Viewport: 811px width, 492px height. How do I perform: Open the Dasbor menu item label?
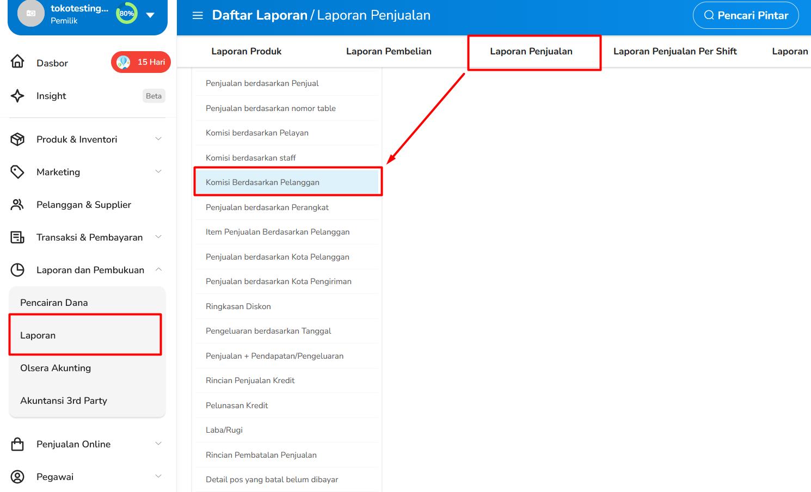(x=52, y=63)
